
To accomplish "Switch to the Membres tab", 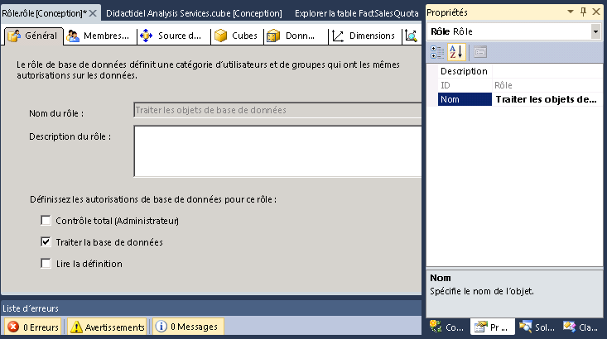I will (98, 36).
